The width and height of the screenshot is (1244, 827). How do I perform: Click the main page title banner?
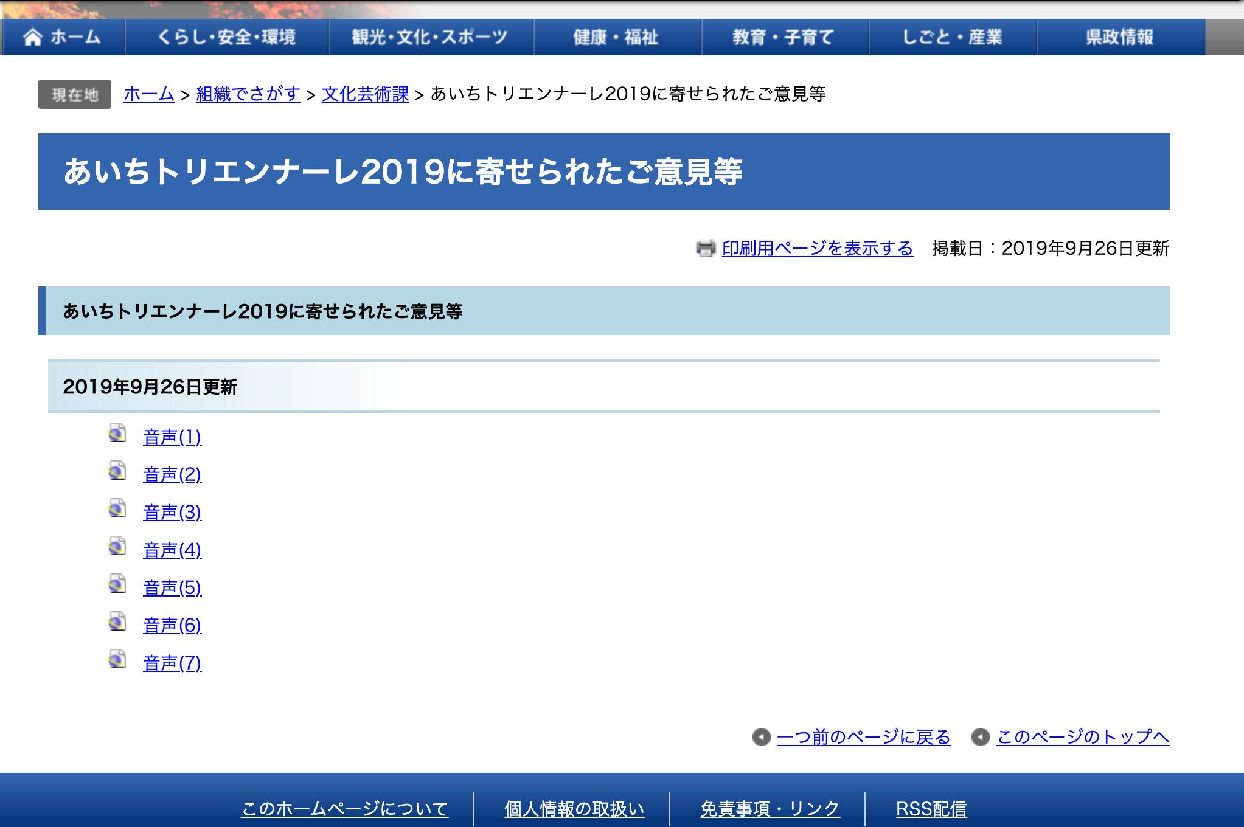(604, 171)
